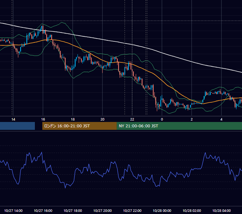Screen dimensions: 242x214
Task: Click the 14 hour axis label
Action: tap(13, 119)
